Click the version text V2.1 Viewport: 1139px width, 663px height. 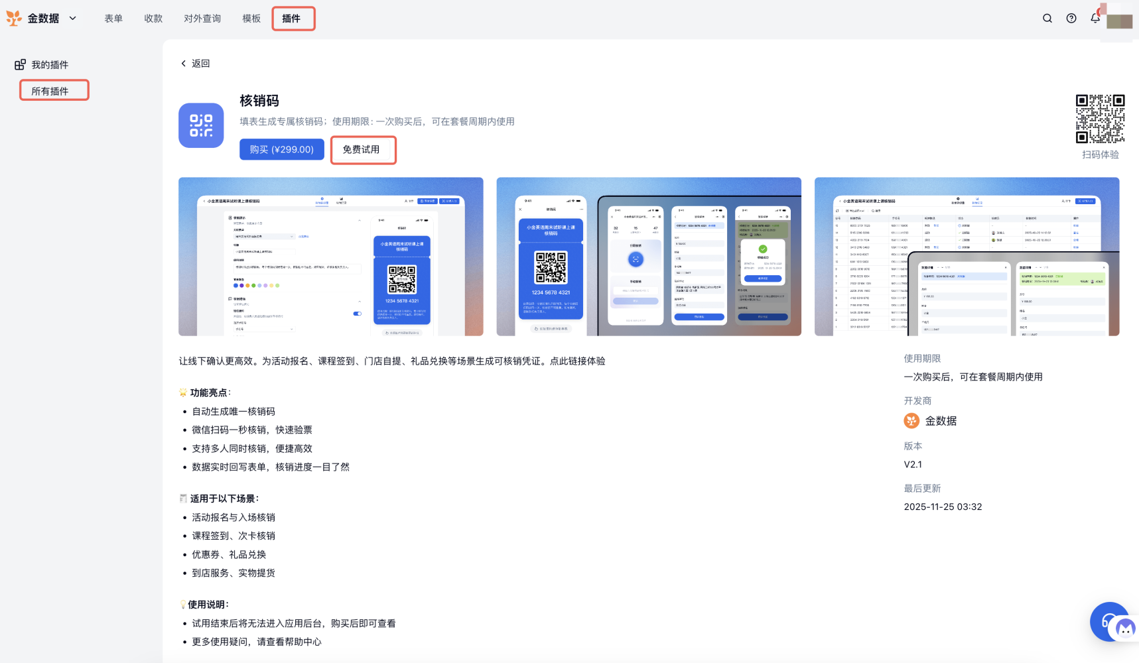913,464
